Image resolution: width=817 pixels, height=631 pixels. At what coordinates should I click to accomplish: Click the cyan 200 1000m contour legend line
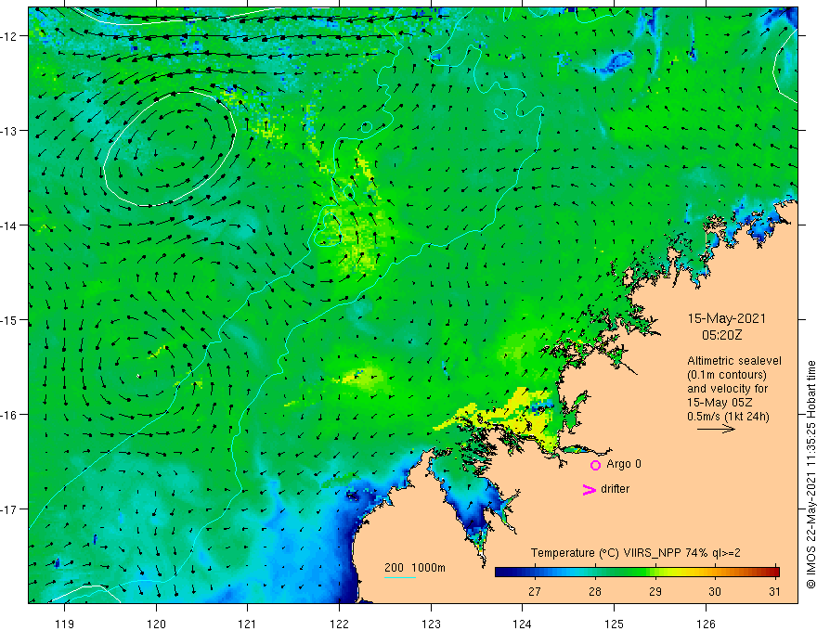(400, 577)
